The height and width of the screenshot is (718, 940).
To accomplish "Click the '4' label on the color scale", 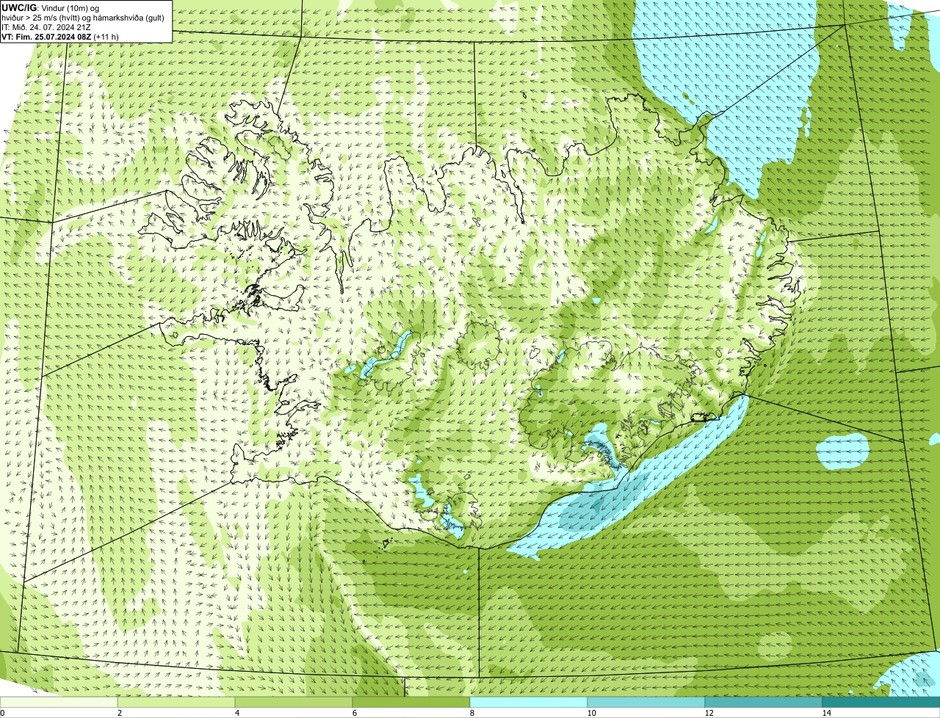I will (x=236, y=713).
